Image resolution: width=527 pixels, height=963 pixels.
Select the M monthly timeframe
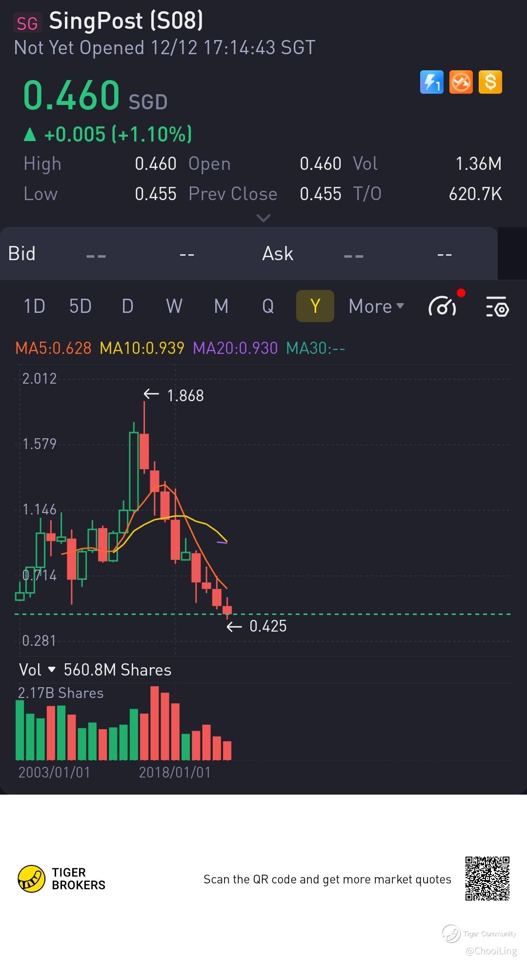coord(221,307)
